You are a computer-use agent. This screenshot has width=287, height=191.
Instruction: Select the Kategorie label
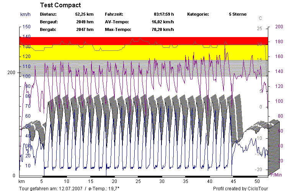(198, 14)
